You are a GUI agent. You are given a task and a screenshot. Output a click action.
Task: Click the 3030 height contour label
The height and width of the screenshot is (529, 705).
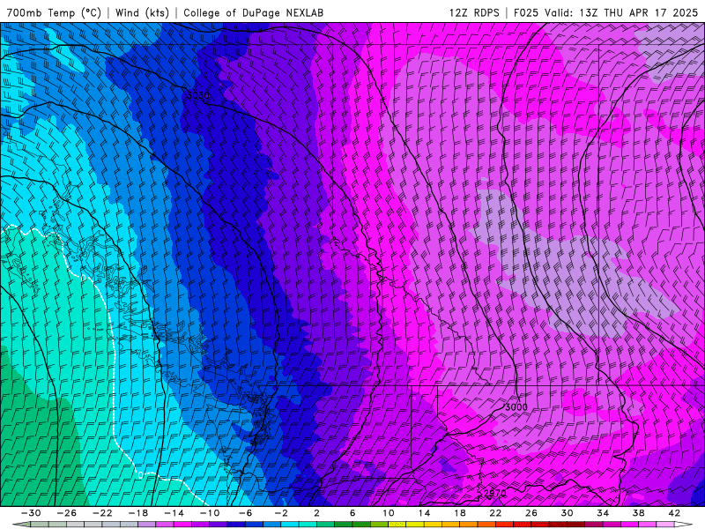[197, 95]
